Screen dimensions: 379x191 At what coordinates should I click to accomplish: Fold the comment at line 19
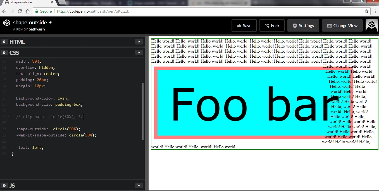pyautogui.click(x=8, y=117)
